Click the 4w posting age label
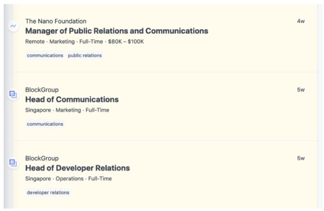 301,21
